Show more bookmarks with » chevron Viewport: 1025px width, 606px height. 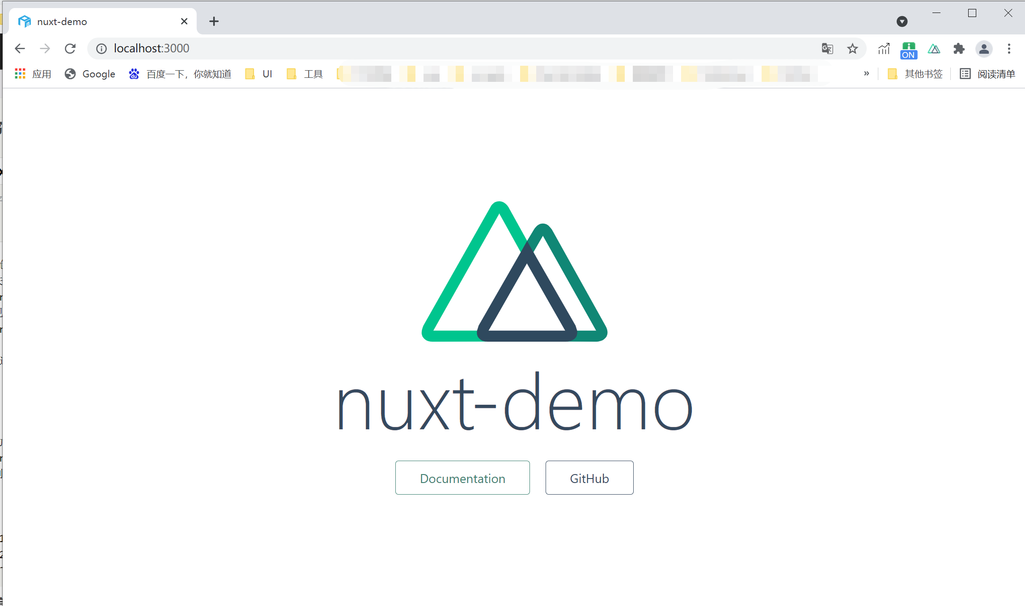tap(866, 73)
